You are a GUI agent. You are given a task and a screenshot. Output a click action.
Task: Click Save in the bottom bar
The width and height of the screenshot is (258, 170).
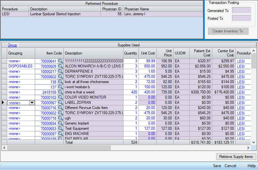click(x=217, y=166)
